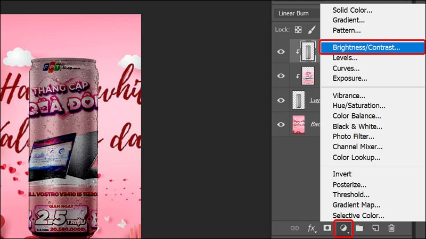Toggle visibility of the Layer row
This screenshot has width=426, height=239.
(x=281, y=100)
